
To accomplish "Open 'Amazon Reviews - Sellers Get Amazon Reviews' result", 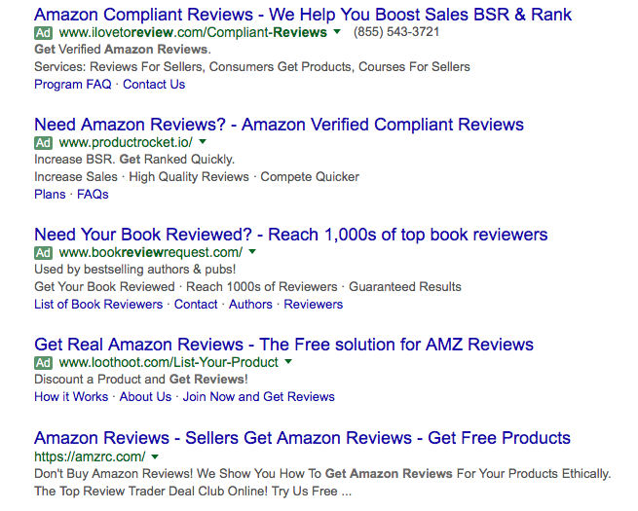I will click(x=302, y=438).
